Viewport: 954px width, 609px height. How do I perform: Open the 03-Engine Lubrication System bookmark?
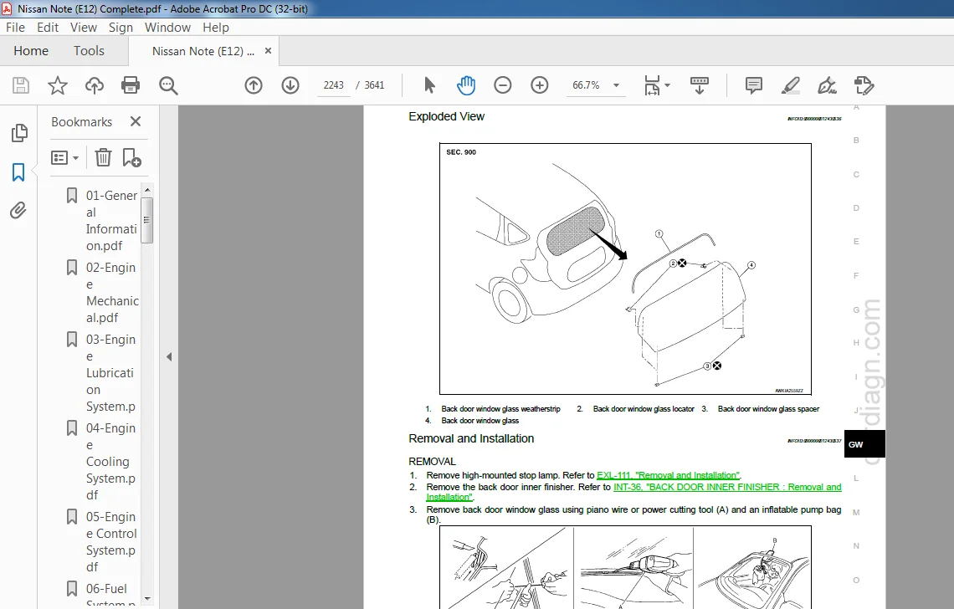coord(110,373)
